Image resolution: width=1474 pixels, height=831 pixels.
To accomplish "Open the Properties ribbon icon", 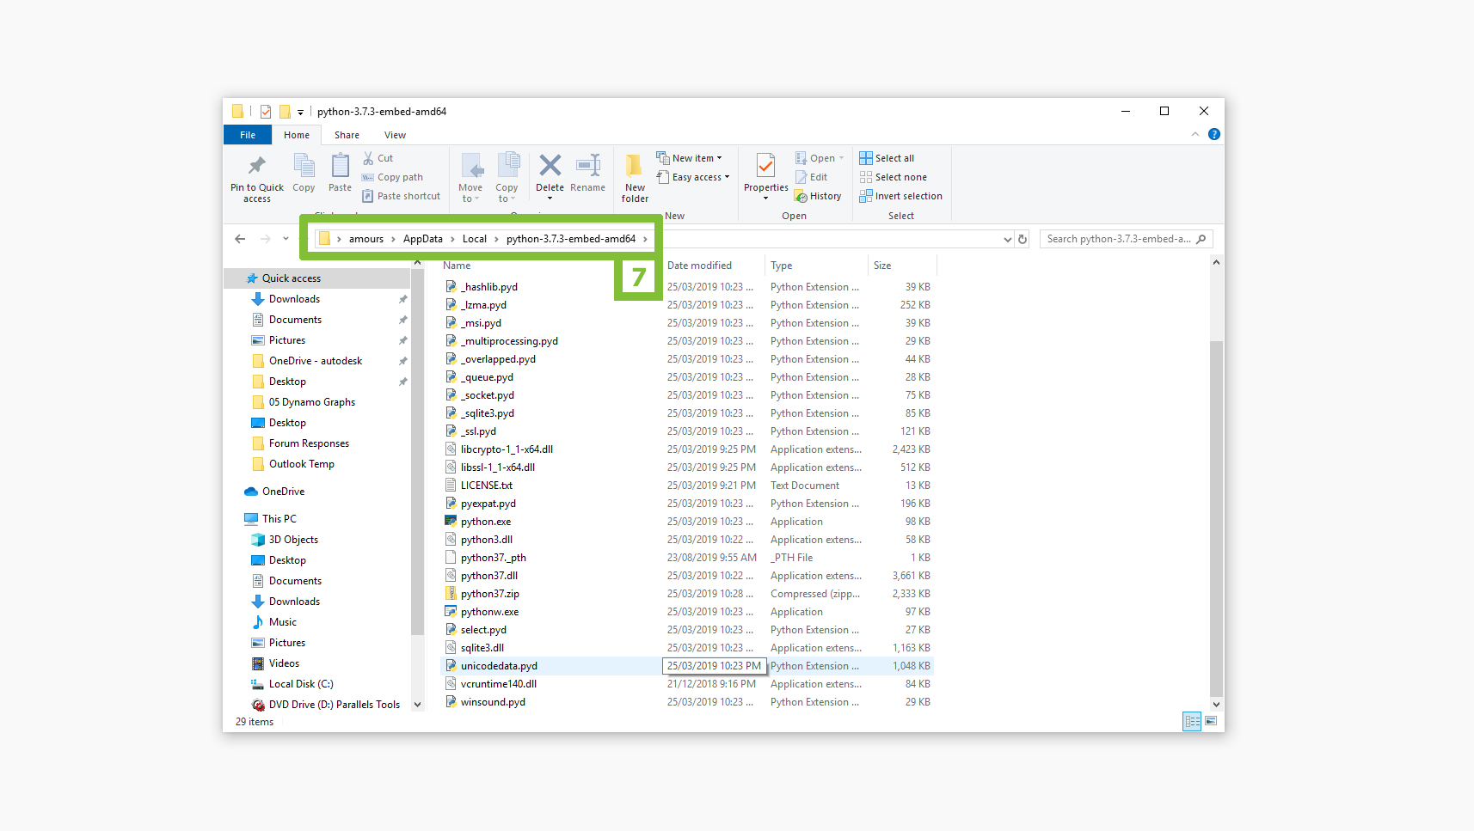I will click(765, 165).
